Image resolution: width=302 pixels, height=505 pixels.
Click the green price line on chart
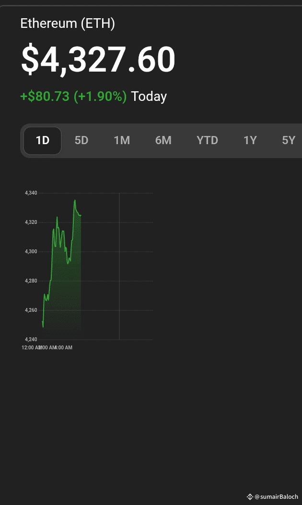pos(53,235)
